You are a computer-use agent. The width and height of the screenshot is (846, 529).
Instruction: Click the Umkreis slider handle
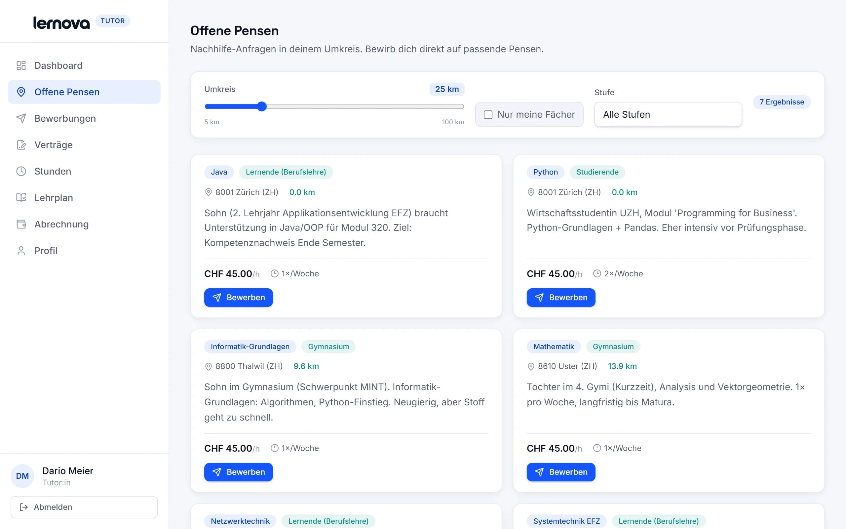coord(262,106)
